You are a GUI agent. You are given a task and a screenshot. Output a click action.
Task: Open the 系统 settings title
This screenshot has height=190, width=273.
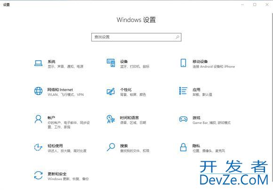click(51, 62)
